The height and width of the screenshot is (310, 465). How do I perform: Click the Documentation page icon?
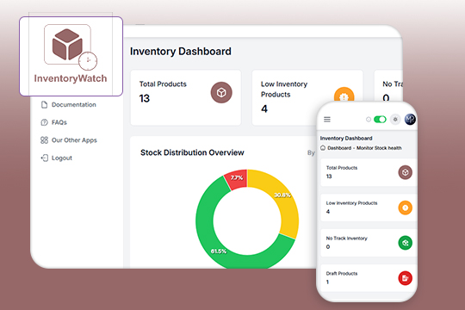44,105
